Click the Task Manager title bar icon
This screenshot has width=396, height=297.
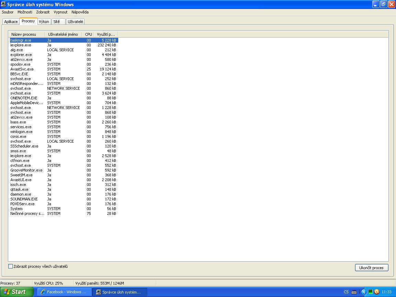click(x=3, y=4)
